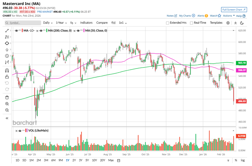252x166 pixels.
Task: Enable the Extended Hrs checkbox
Action: point(168,23)
